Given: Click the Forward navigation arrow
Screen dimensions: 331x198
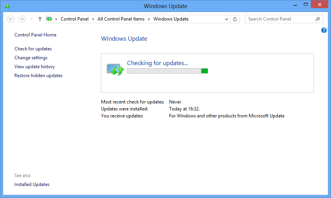Looking at the screenshot, I should click(x=22, y=19).
